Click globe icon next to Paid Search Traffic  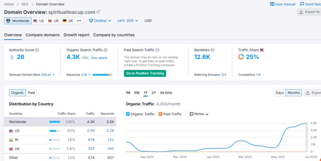pos(157,50)
